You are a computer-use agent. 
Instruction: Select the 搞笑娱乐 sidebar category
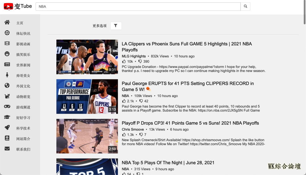click(x=23, y=55)
